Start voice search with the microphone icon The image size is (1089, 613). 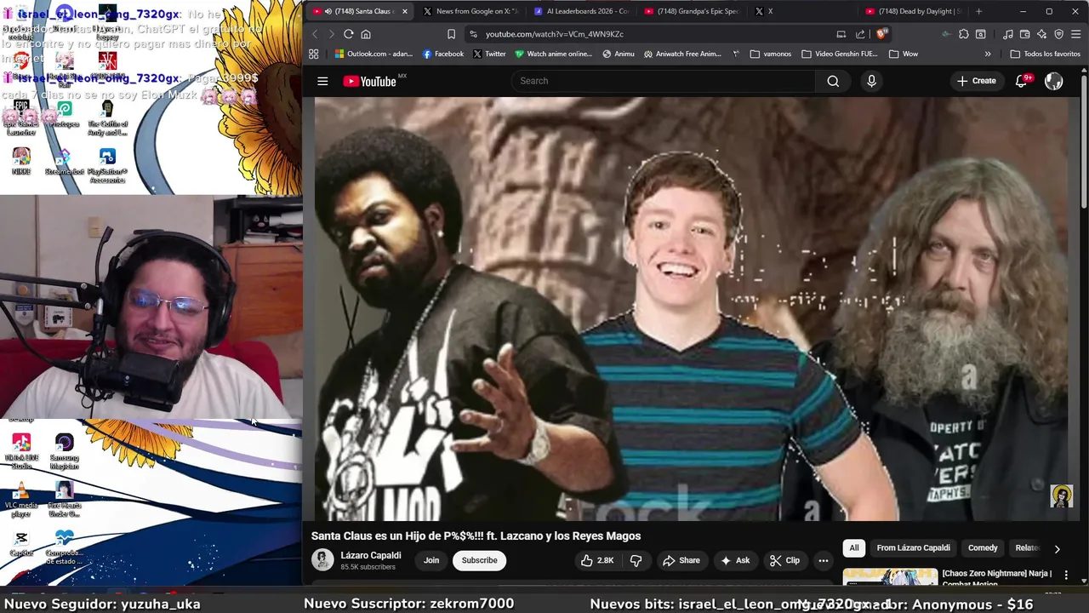pyautogui.click(x=871, y=81)
